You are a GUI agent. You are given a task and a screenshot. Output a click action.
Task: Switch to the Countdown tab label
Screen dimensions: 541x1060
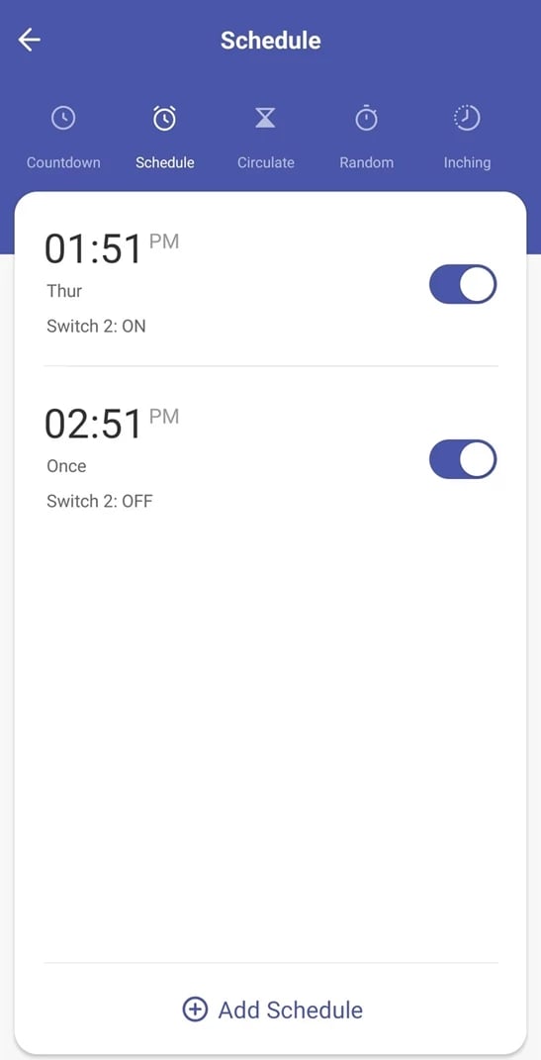[63, 163]
